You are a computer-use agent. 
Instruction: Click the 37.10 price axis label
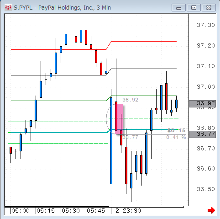coord(206,66)
